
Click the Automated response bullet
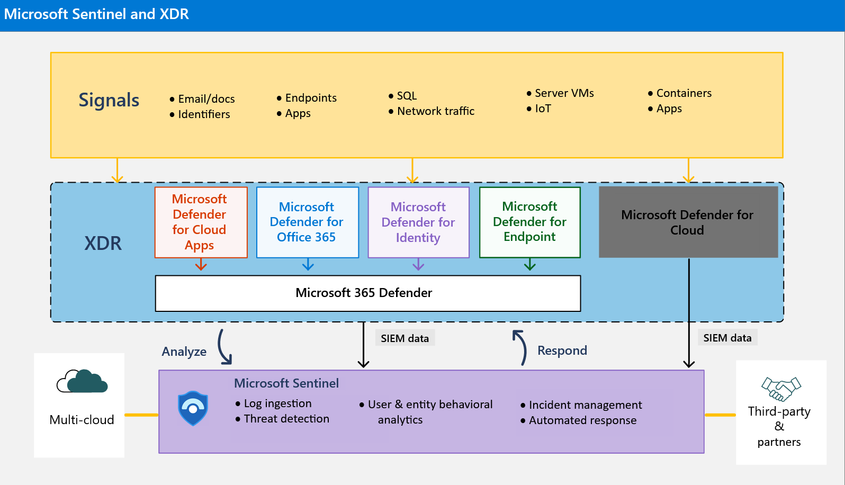(579, 420)
